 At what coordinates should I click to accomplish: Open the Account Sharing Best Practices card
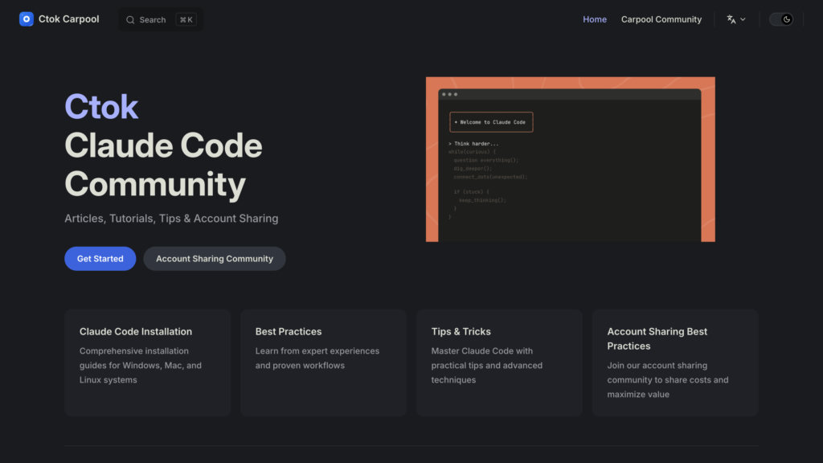(x=675, y=363)
